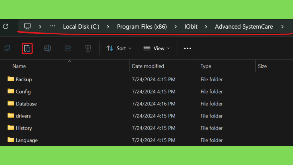Open the View dropdown
Screen dimensions: 293x165
point(157,48)
